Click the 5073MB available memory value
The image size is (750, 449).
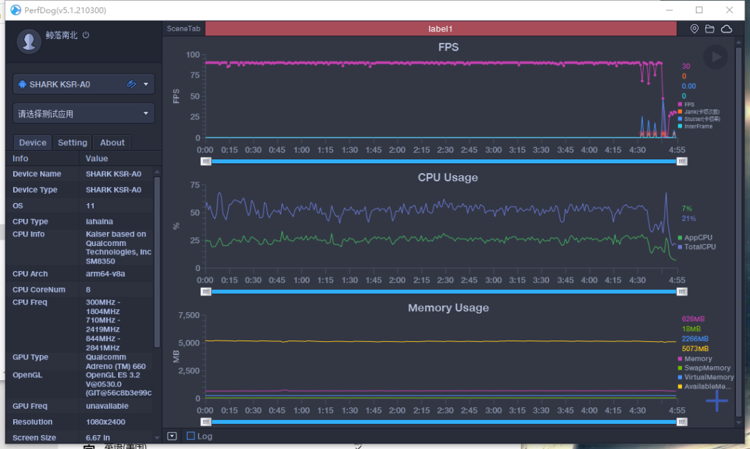tap(695, 348)
